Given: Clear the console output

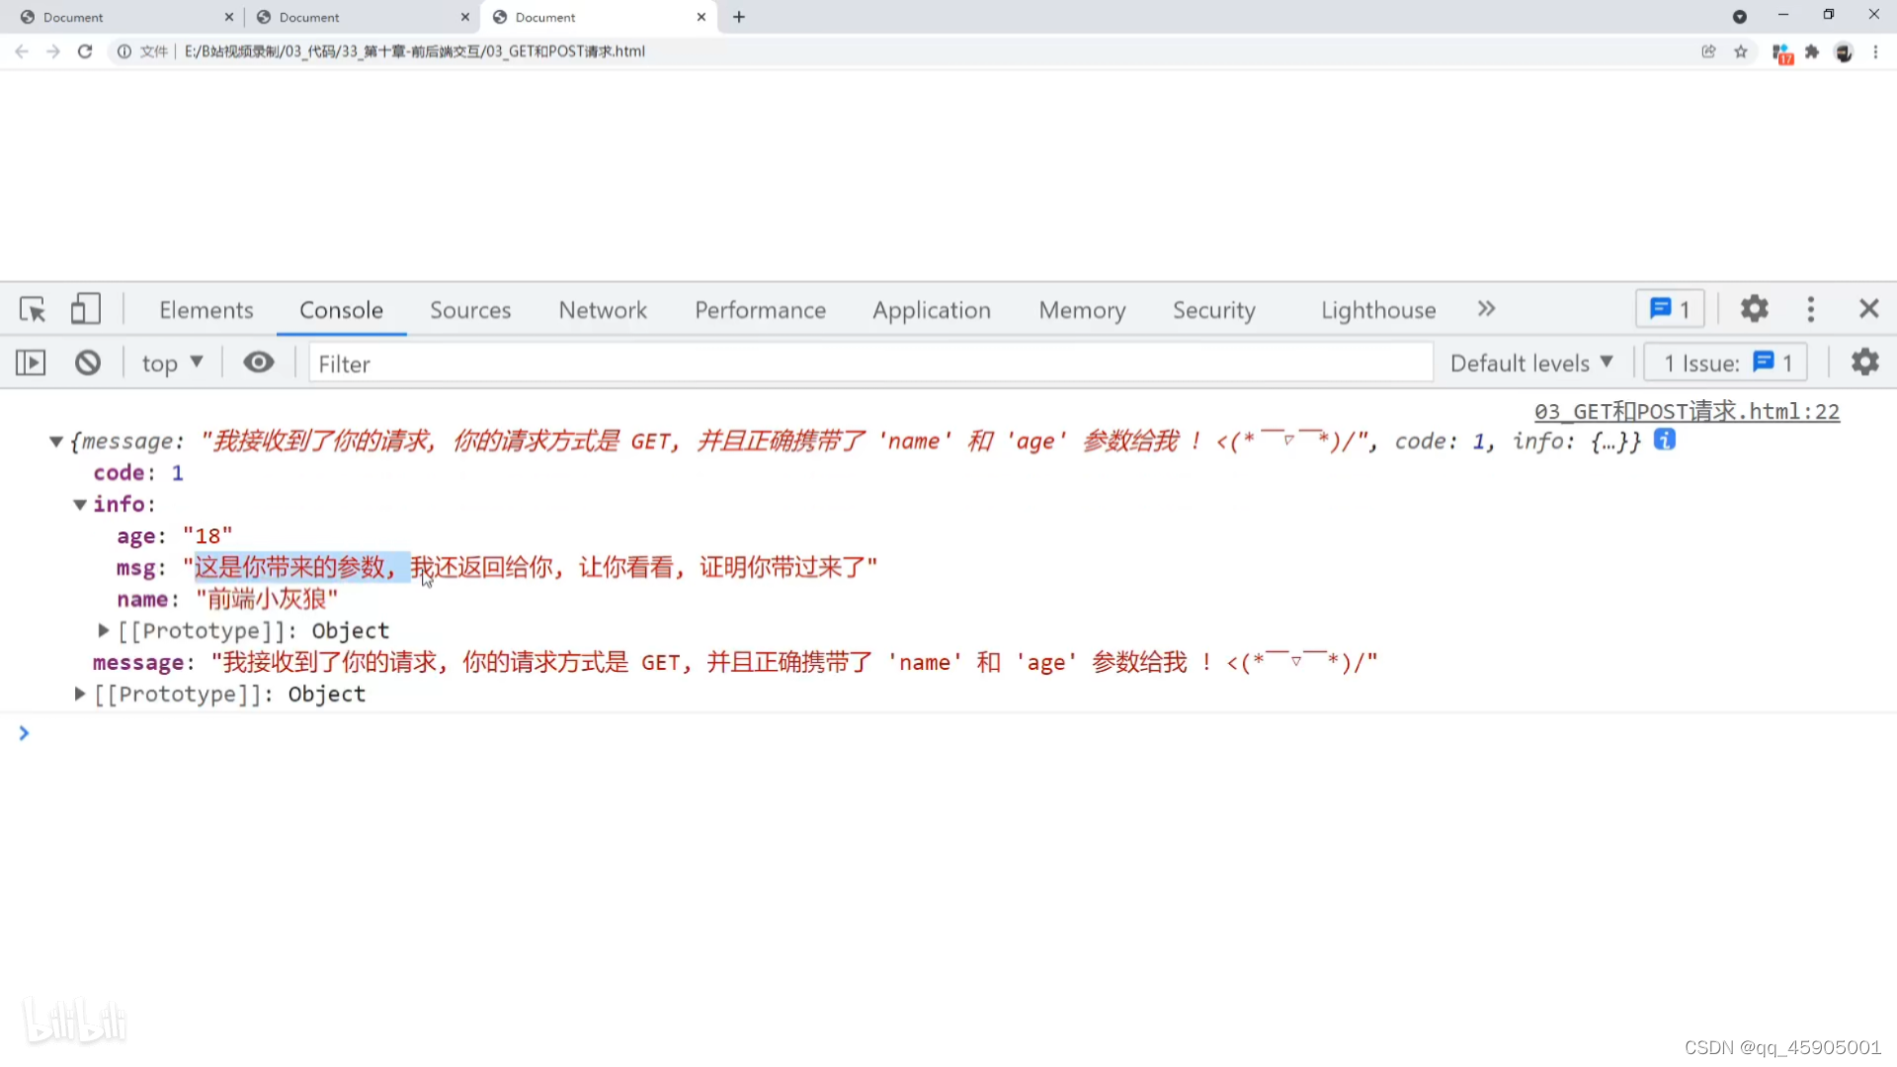Looking at the screenshot, I should (x=87, y=363).
